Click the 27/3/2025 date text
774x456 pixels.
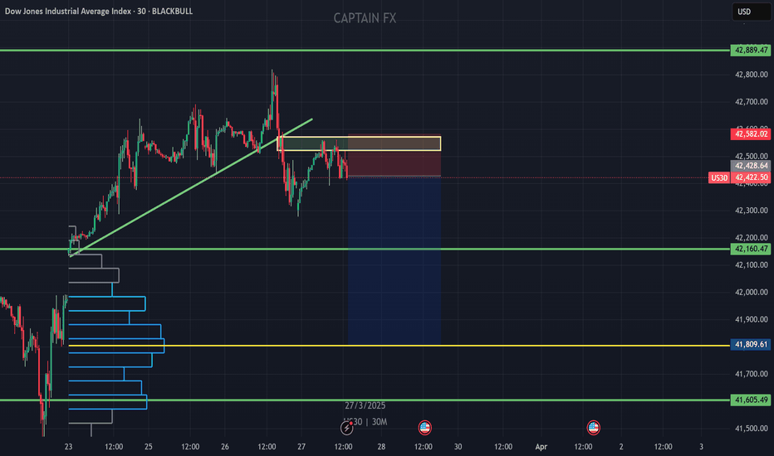(365, 405)
